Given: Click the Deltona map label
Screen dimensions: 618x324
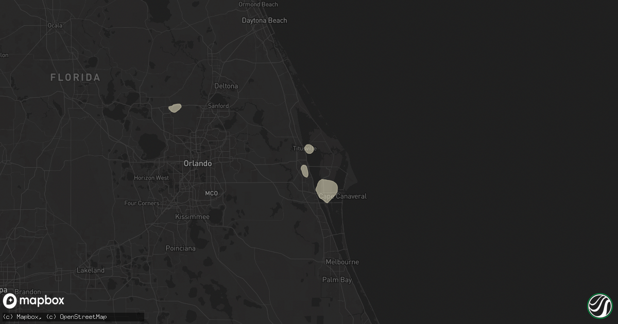Looking at the screenshot, I should (x=226, y=86).
